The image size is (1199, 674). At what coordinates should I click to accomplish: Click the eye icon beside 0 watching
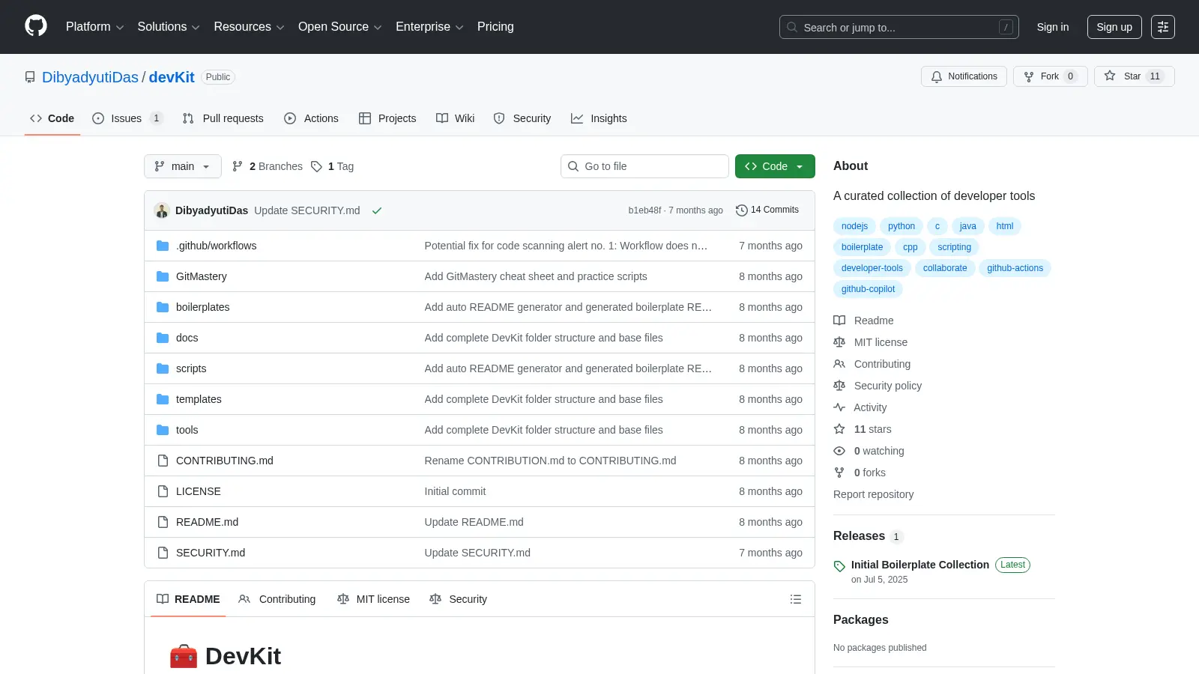pyautogui.click(x=839, y=451)
